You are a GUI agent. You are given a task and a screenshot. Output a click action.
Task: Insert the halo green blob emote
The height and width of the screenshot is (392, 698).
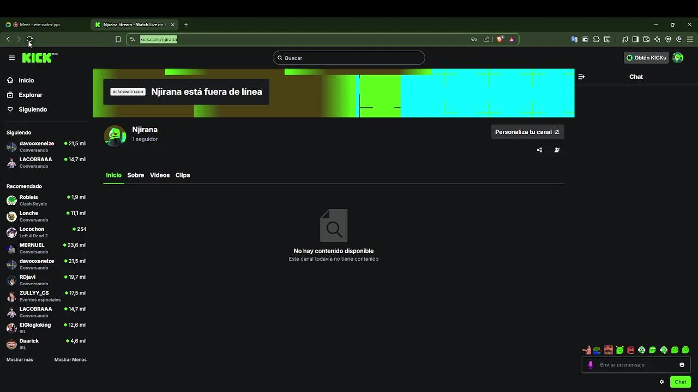(619, 350)
